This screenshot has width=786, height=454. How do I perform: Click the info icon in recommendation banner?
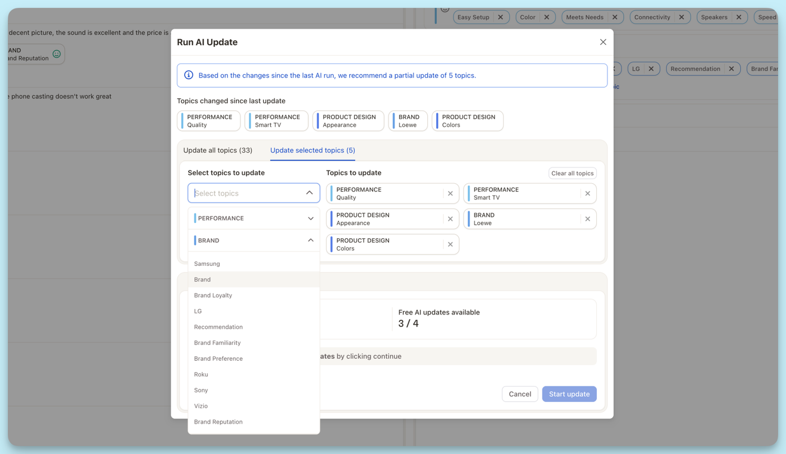[x=189, y=75]
